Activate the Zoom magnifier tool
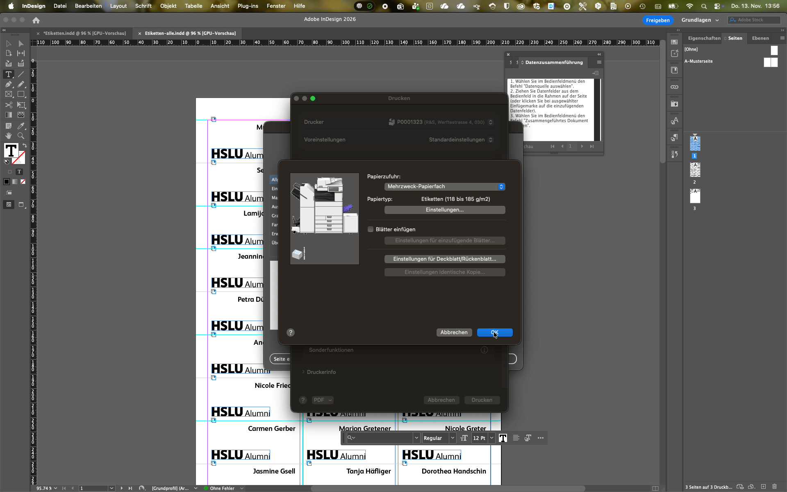The height and width of the screenshot is (492, 787). tap(21, 136)
